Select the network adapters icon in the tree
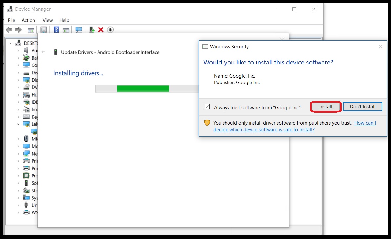This screenshot has width=391, height=239. tap(26, 154)
